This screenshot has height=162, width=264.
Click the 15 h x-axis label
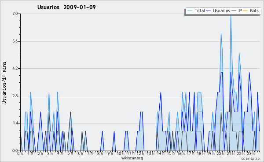pos(171,153)
